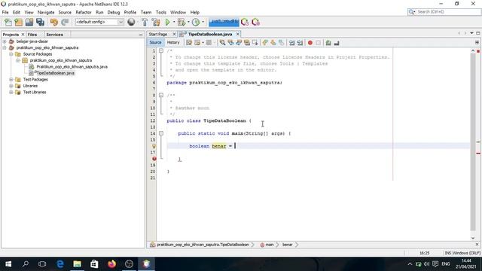
Task: Click the History view button
Action: (173, 43)
